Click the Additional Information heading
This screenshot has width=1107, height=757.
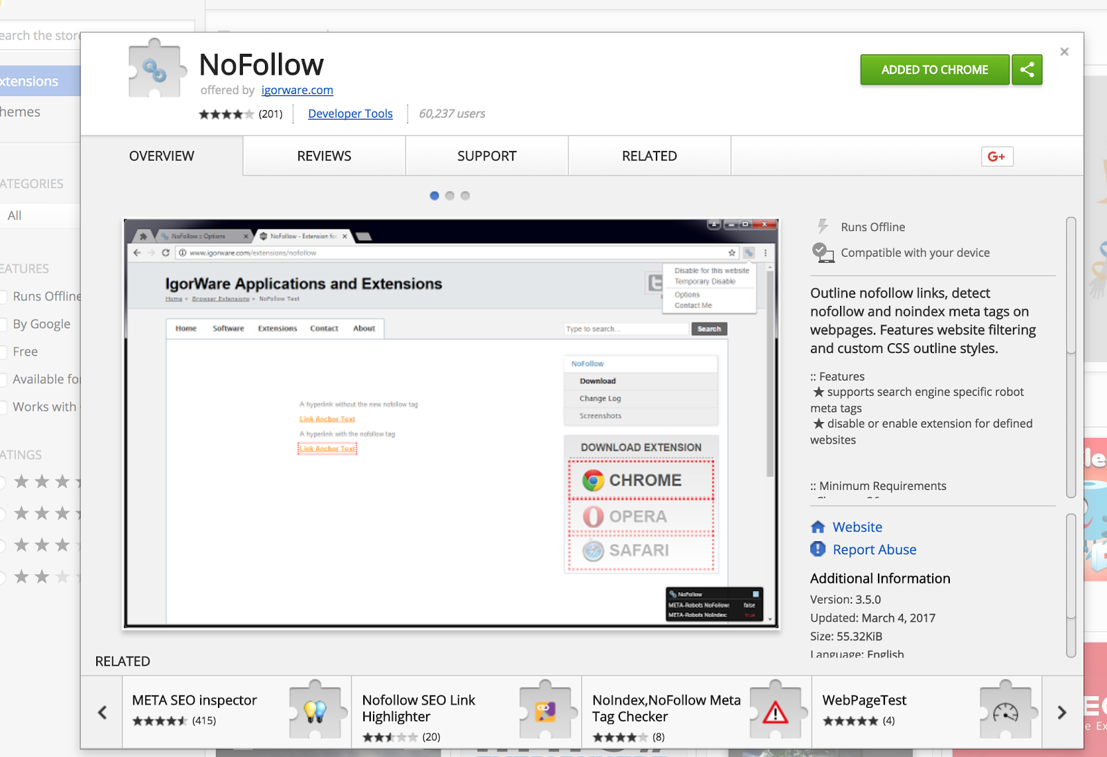880,578
